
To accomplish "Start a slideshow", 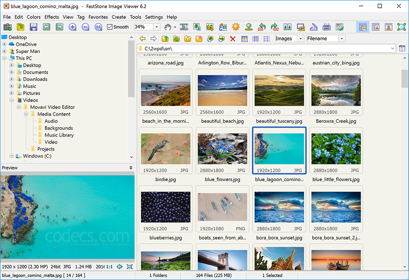I will click(x=184, y=27).
